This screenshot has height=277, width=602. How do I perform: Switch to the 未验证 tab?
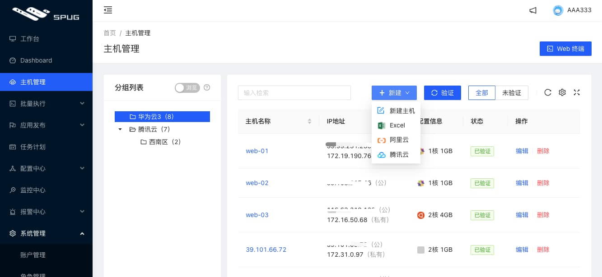coord(512,93)
